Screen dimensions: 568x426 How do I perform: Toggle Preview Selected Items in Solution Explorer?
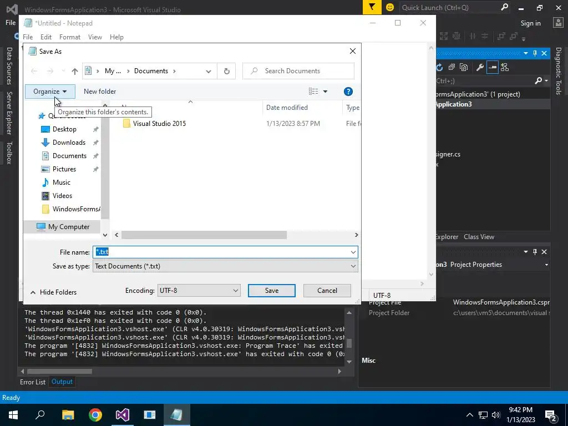coord(493,67)
